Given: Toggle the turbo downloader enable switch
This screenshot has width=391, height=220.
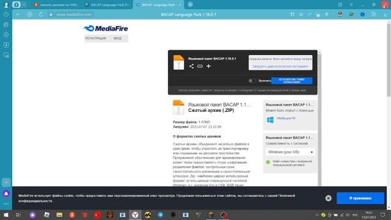Looking at the screenshot, I should [252, 81].
